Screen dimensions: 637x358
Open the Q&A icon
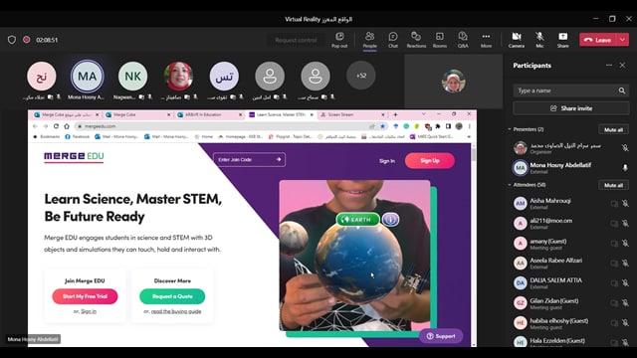pyautogui.click(x=463, y=40)
